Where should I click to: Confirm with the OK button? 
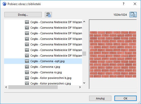[126, 98]
